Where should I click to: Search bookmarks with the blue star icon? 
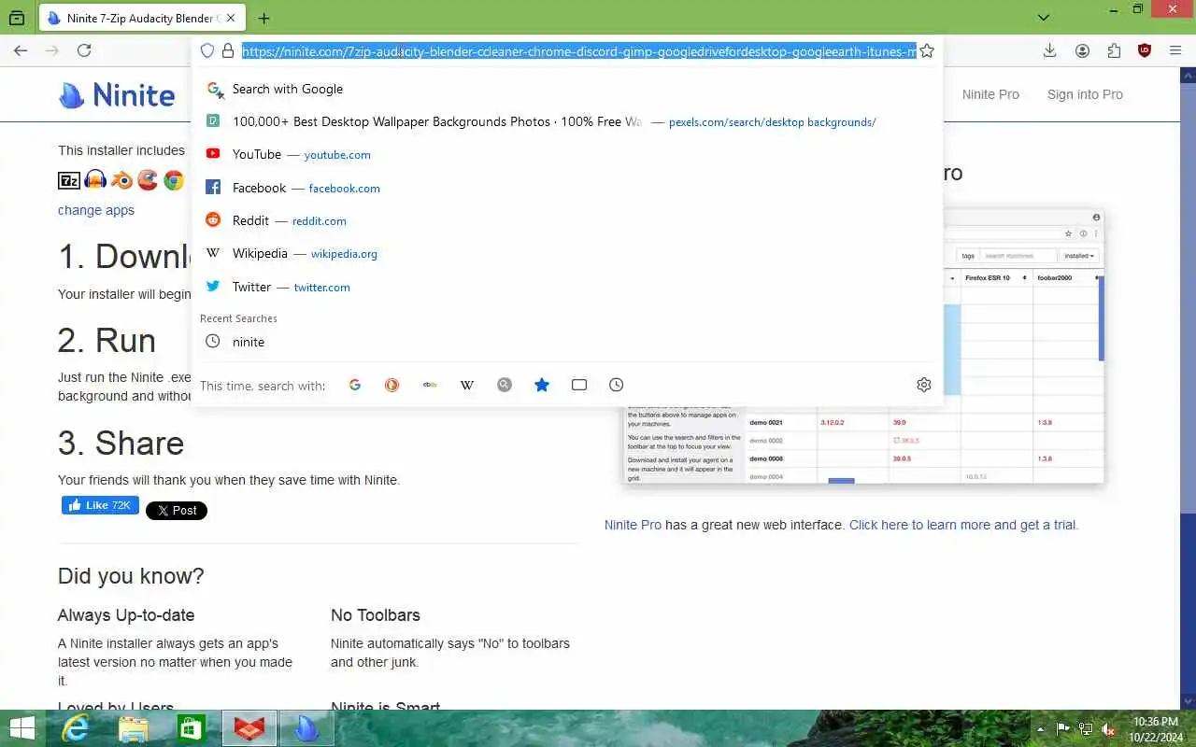click(542, 385)
